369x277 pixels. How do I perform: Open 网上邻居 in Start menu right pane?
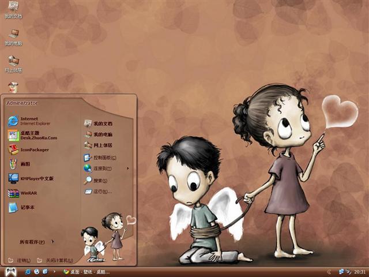click(x=98, y=145)
